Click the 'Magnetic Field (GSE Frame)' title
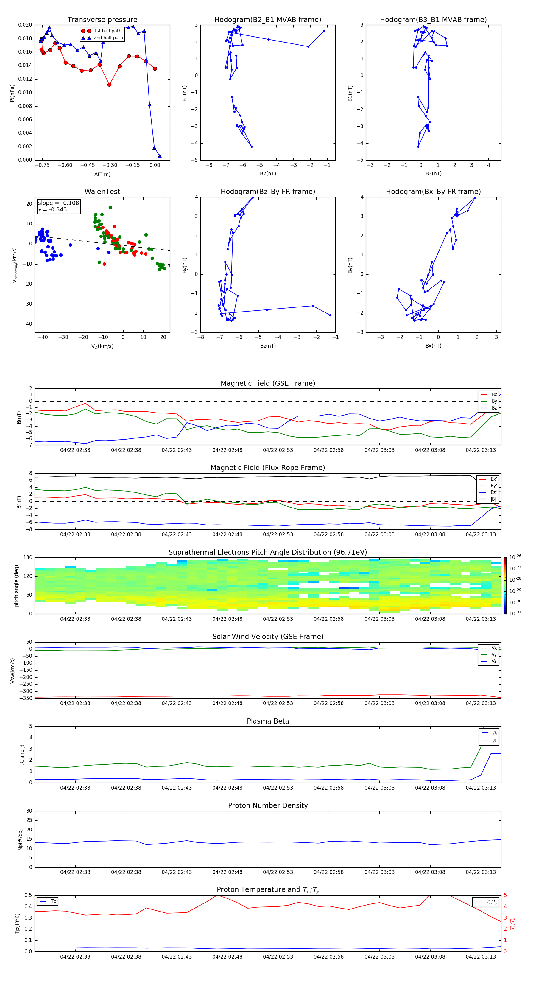 click(x=268, y=383)
